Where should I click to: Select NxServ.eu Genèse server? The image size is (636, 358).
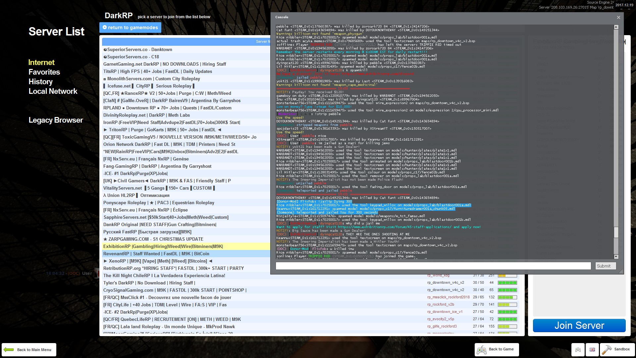point(186,159)
